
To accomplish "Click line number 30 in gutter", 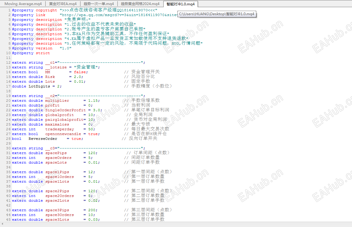I will (x=8, y=148).
